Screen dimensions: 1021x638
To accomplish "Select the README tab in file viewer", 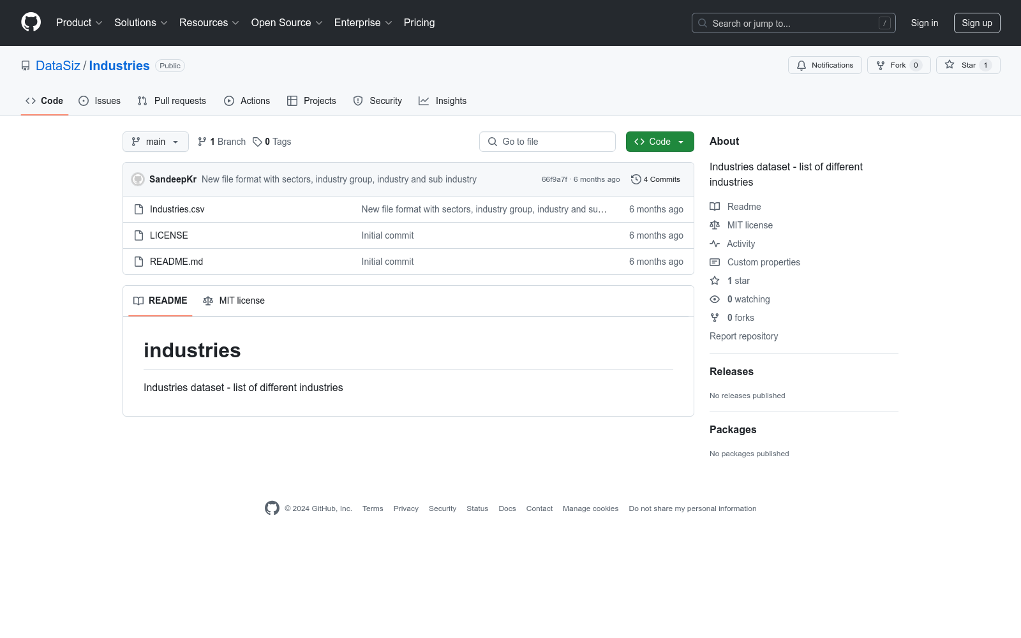I will coord(160,300).
